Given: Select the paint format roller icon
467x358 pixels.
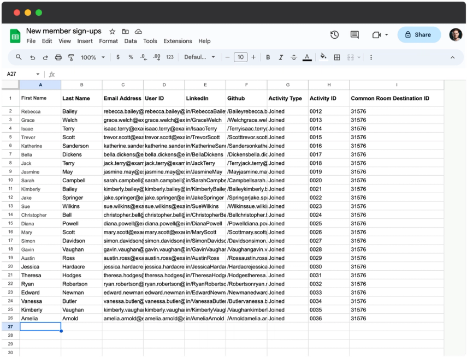Looking at the screenshot, I should tap(71, 57).
